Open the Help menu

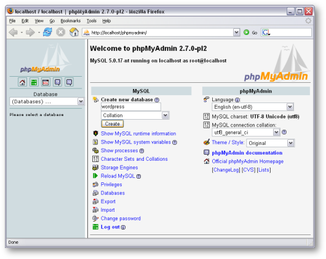(x=106, y=21)
